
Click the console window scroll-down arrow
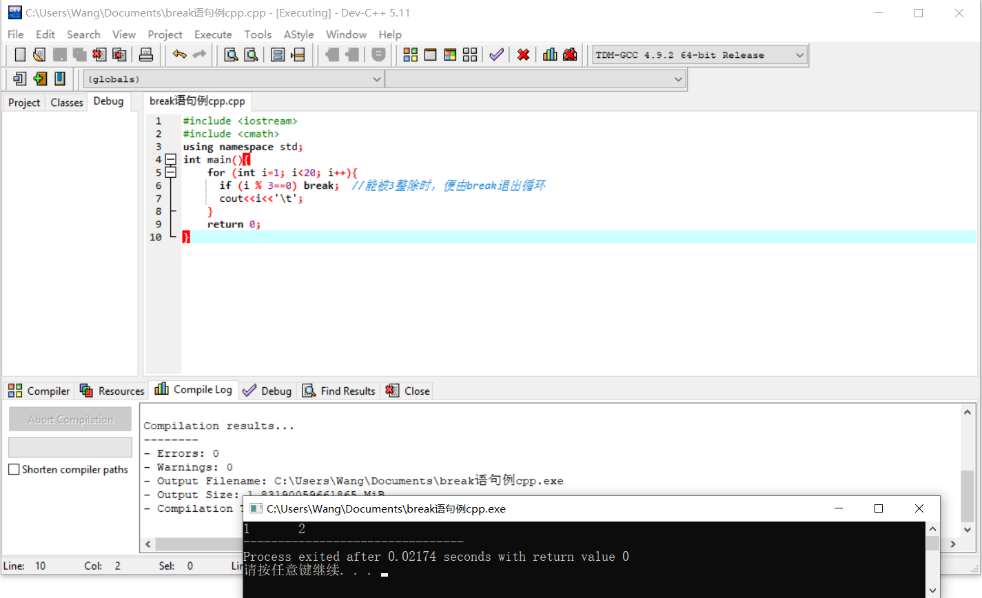932,590
